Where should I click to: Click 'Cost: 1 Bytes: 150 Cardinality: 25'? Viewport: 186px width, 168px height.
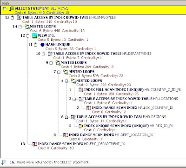pyautogui.click(x=112, y=94)
